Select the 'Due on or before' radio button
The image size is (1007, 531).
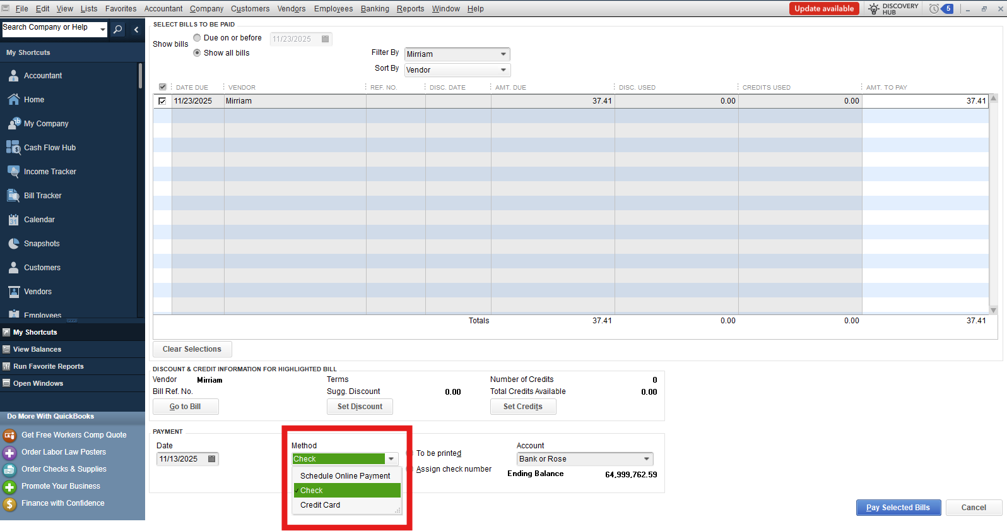[x=197, y=38]
